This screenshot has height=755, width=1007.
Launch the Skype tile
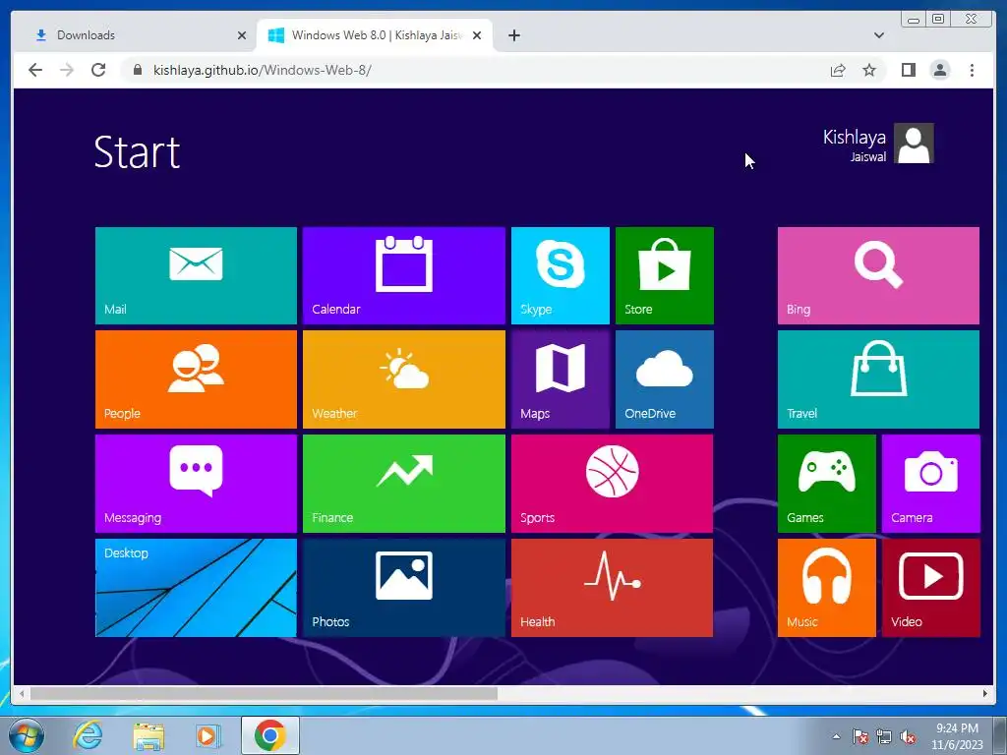click(x=560, y=275)
